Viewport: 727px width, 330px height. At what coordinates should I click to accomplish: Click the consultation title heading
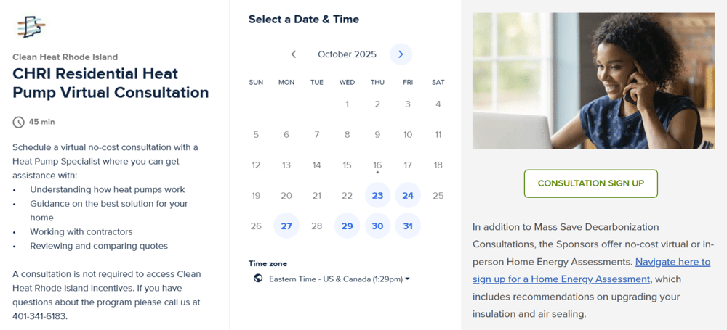(x=111, y=83)
